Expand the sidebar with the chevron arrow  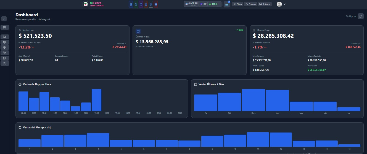click(4, 19)
